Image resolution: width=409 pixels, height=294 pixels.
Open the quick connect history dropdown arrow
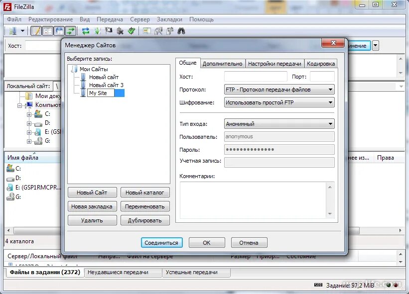pyautogui.click(x=375, y=46)
